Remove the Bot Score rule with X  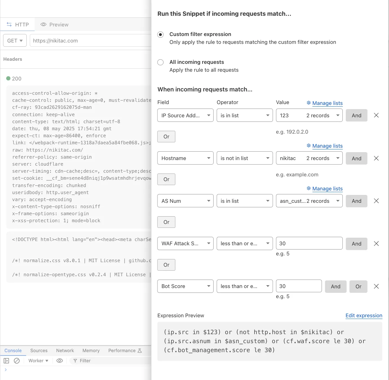376,286
